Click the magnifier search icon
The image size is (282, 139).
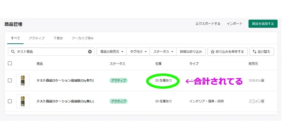point(13,52)
